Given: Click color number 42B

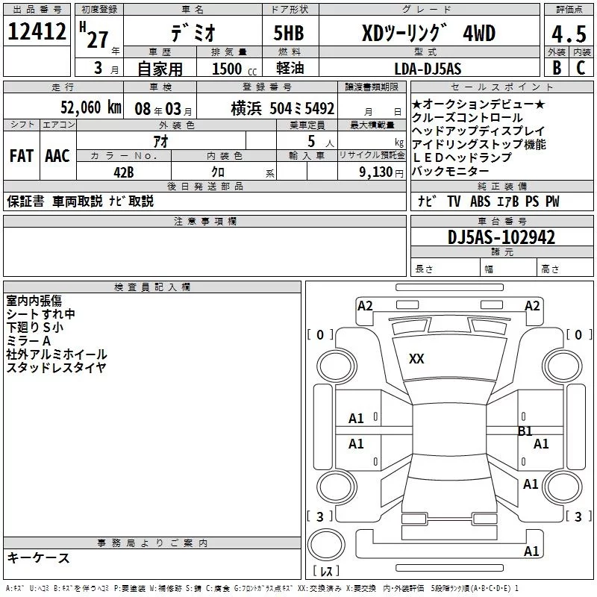Looking at the screenshot, I should 124,172.
